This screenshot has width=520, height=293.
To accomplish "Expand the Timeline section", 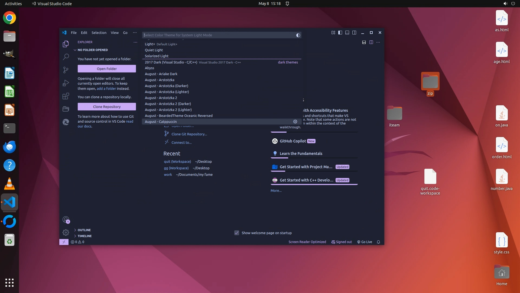I will click(84, 236).
